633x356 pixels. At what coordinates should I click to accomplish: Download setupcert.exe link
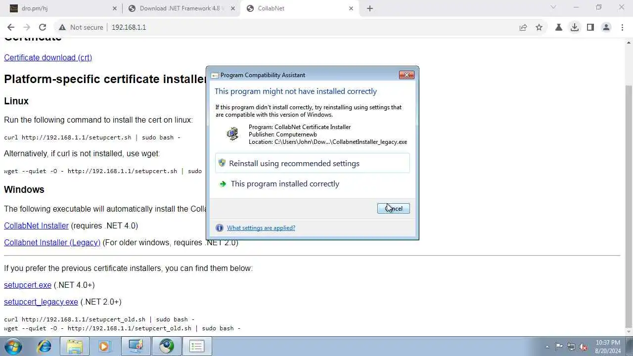click(28, 285)
